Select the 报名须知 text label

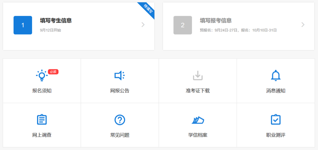(x=42, y=91)
